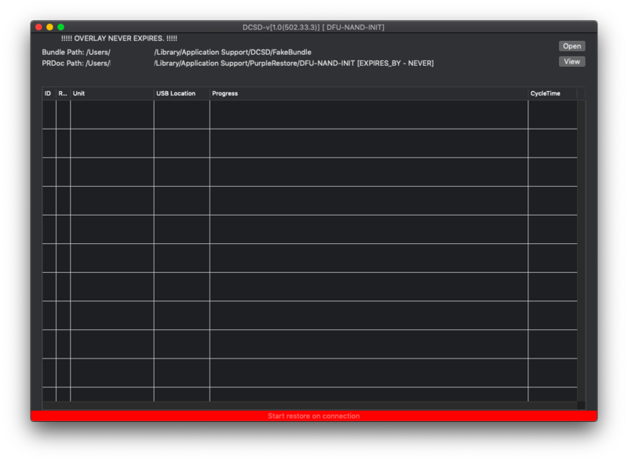Sort by the Unit column header
The width and height of the screenshot is (628, 462).
pyautogui.click(x=111, y=93)
